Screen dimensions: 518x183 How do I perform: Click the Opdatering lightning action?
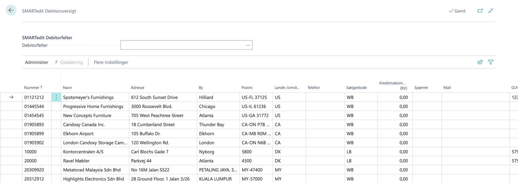coord(69,62)
